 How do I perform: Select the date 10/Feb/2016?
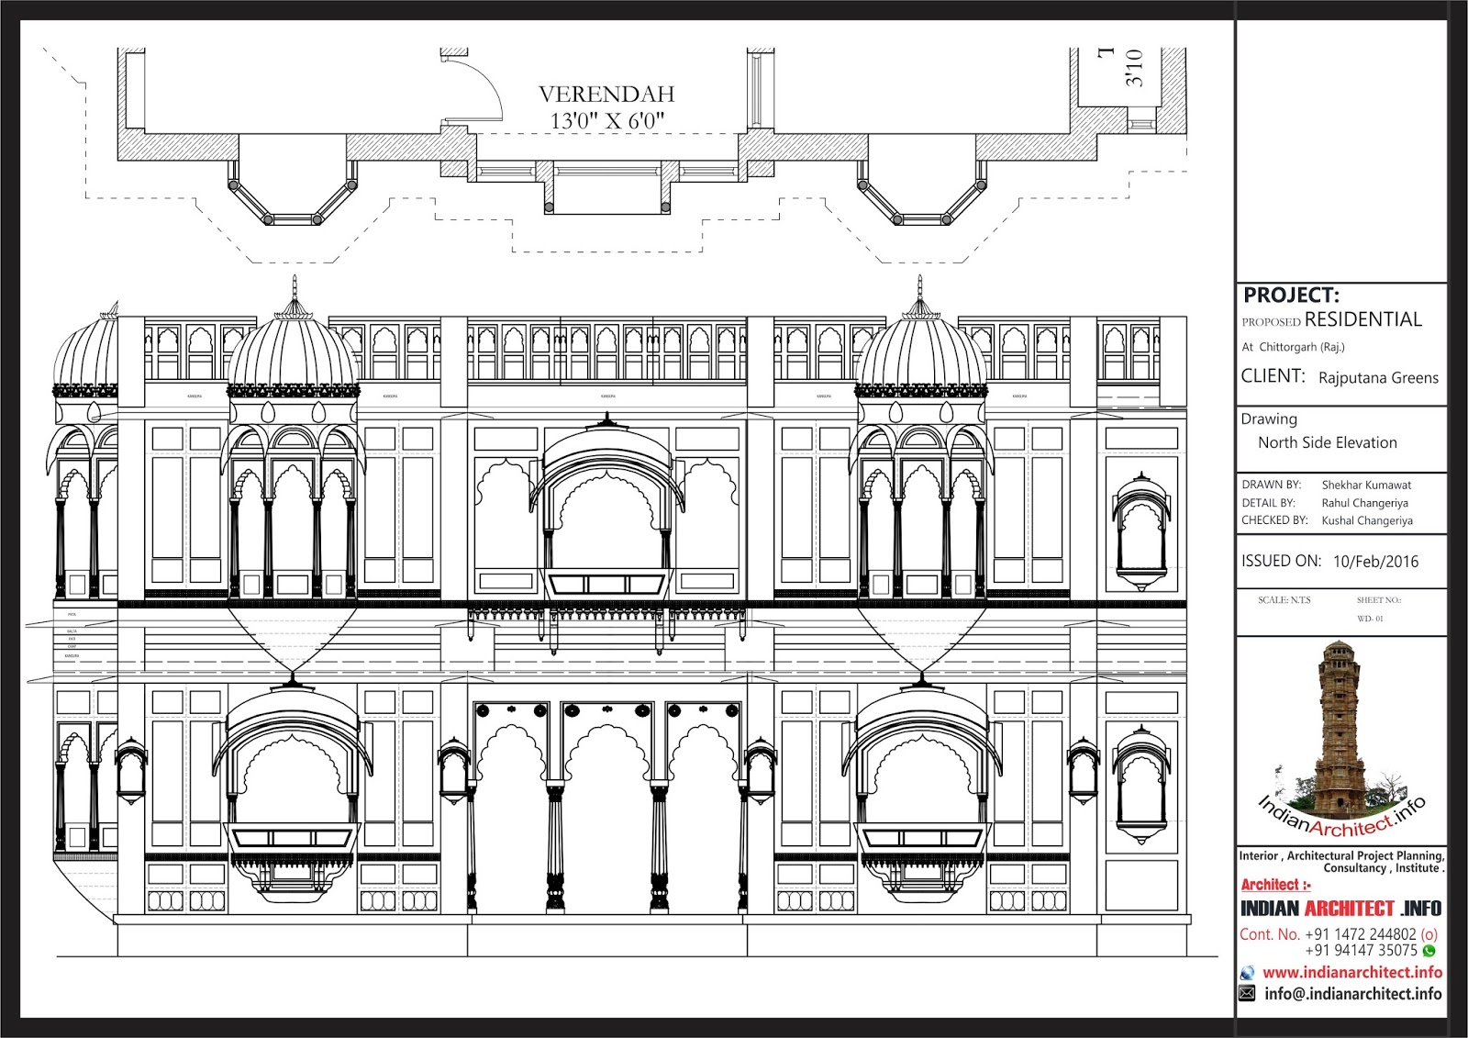1375,562
